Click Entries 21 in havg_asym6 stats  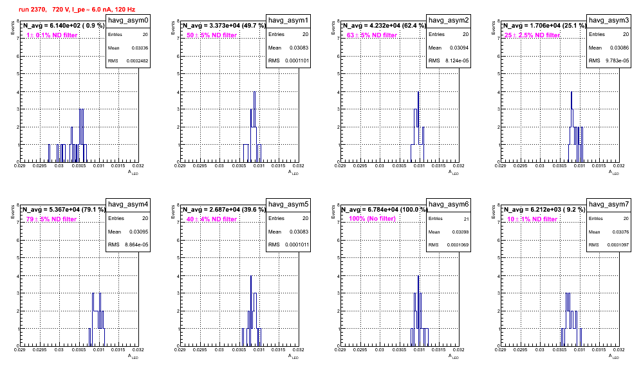(449, 219)
